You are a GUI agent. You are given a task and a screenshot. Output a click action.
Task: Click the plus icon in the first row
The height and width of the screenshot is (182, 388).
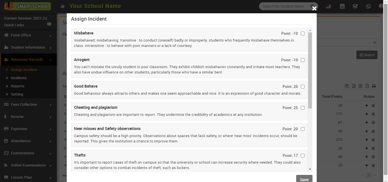pyautogui.click(x=367, y=105)
